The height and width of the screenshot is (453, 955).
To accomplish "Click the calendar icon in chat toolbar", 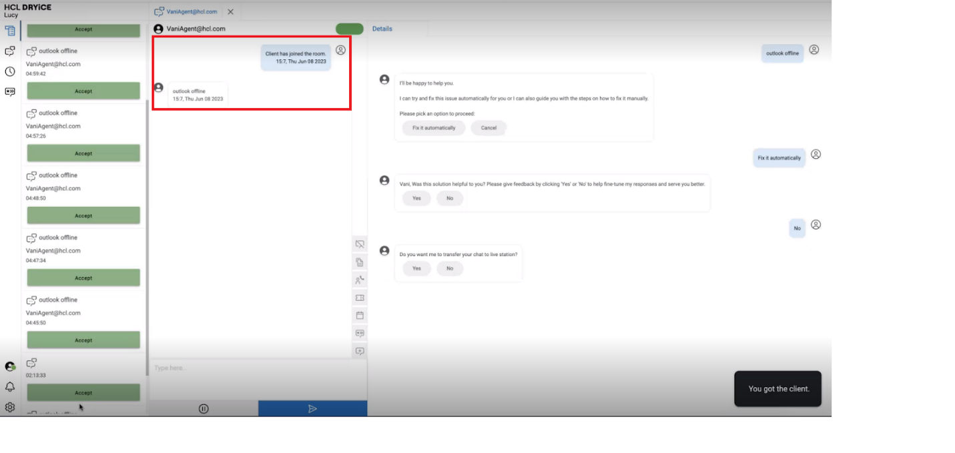I will (x=360, y=315).
